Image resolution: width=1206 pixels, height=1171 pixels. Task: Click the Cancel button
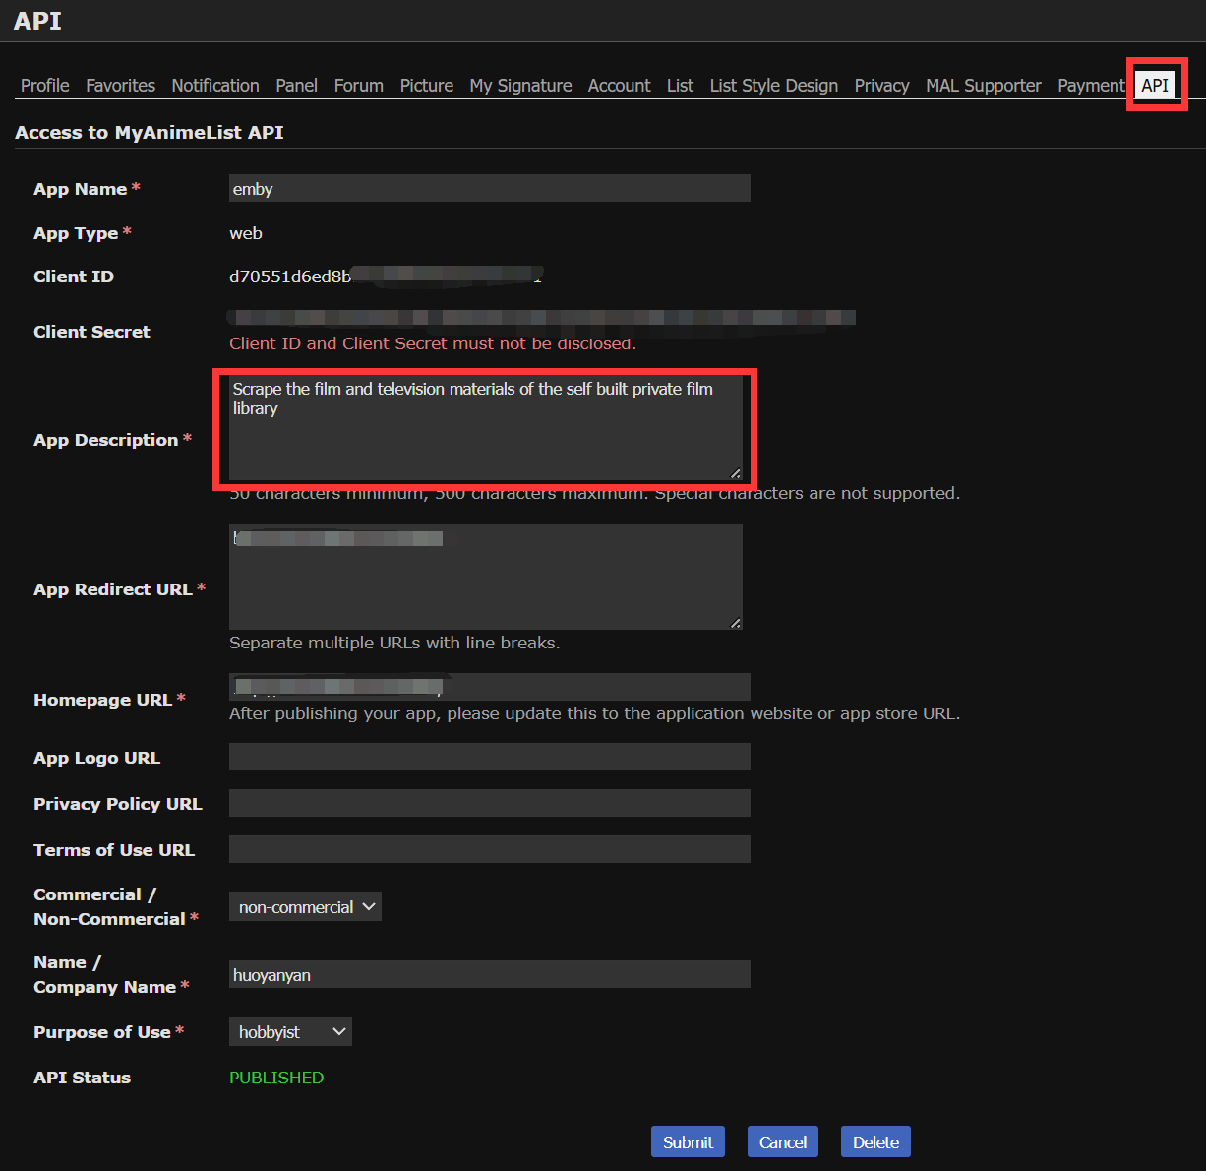783,1142
